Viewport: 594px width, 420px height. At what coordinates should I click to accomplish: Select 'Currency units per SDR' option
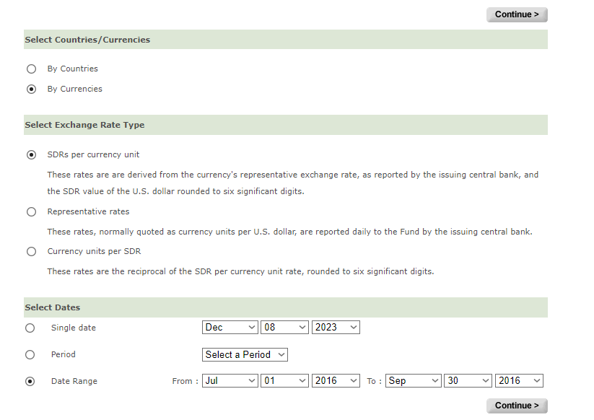[31, 251]
